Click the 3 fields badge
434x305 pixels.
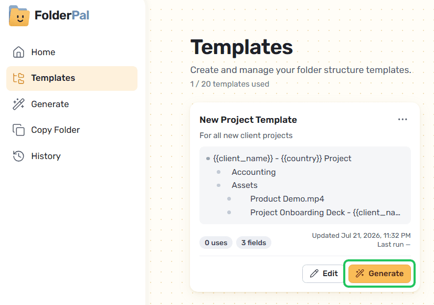253,243
